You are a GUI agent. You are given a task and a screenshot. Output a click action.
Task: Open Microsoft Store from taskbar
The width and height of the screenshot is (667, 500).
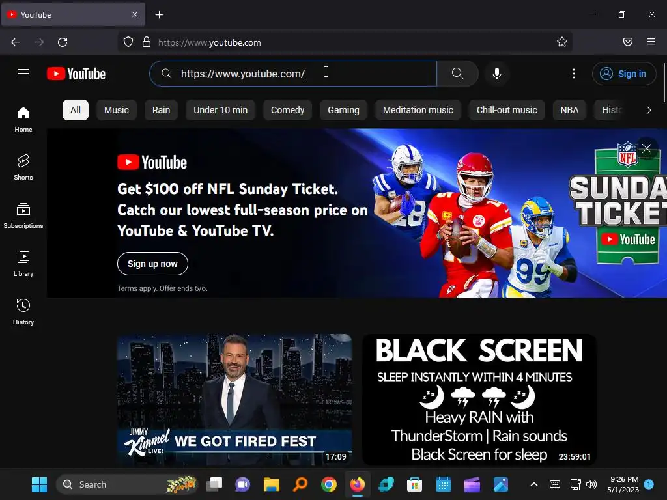[x=414, y=484]
